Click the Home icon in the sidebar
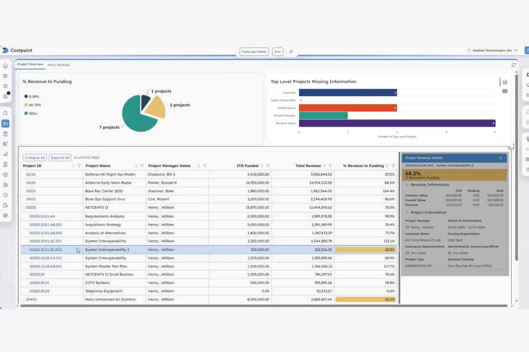The height and width of the screenshot is (352, 529). click(5, 66)
